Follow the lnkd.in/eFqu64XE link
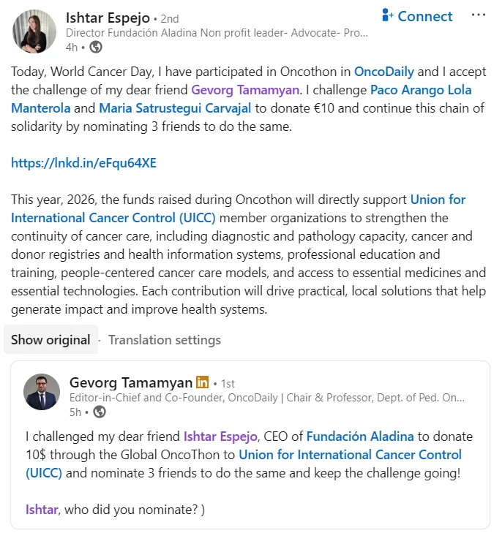Viewport: 494px width, 533px height. click(83, 163)
